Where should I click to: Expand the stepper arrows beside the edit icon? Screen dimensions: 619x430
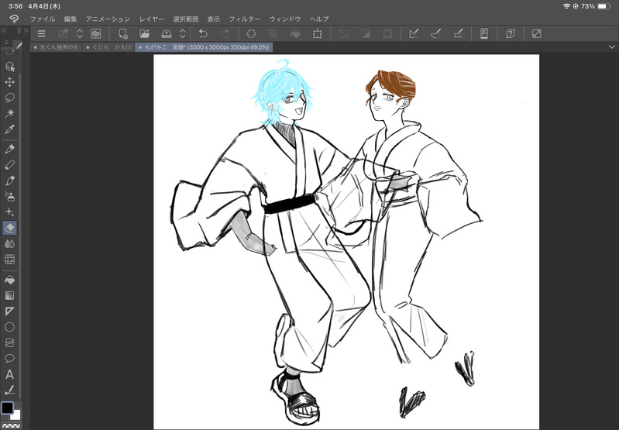tap(79, 34)
